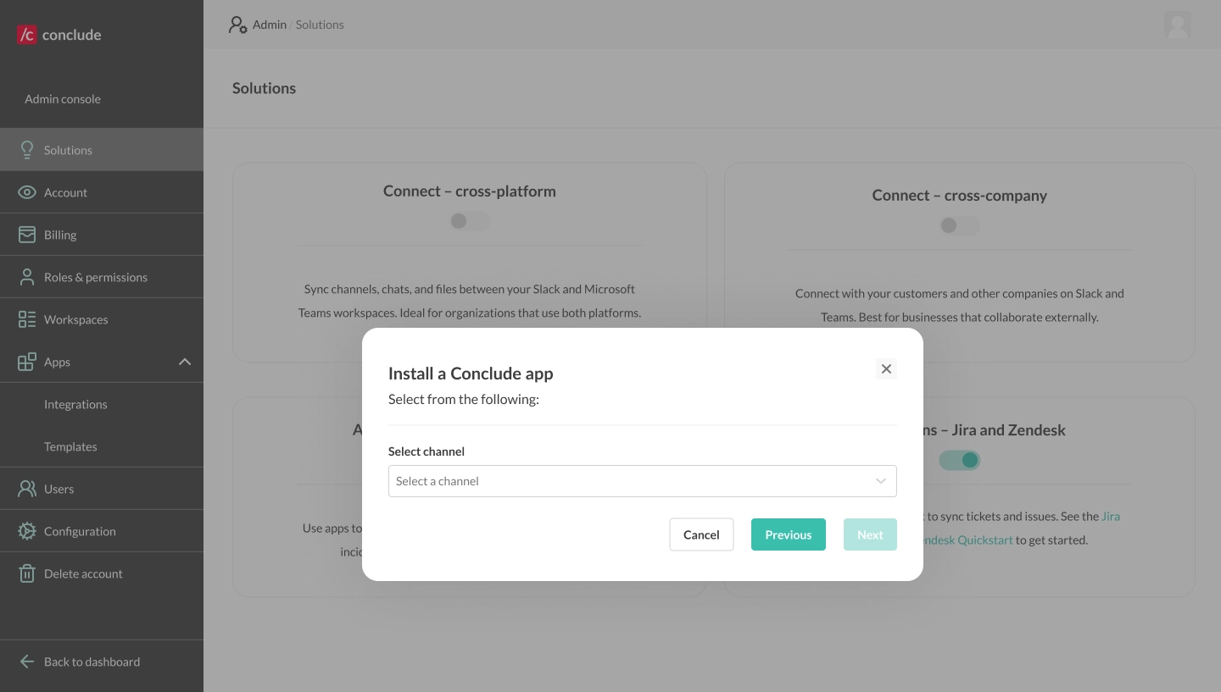Image resolution: width=1221 pixels, height=692 pixels.
Task: Open the Select a channel dropdown
Action: click(x=642, y=481)
